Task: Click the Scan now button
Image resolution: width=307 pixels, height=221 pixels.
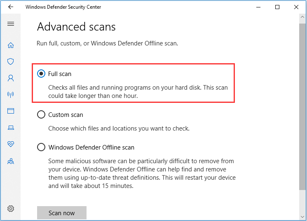Action: (x=62, y=213)
